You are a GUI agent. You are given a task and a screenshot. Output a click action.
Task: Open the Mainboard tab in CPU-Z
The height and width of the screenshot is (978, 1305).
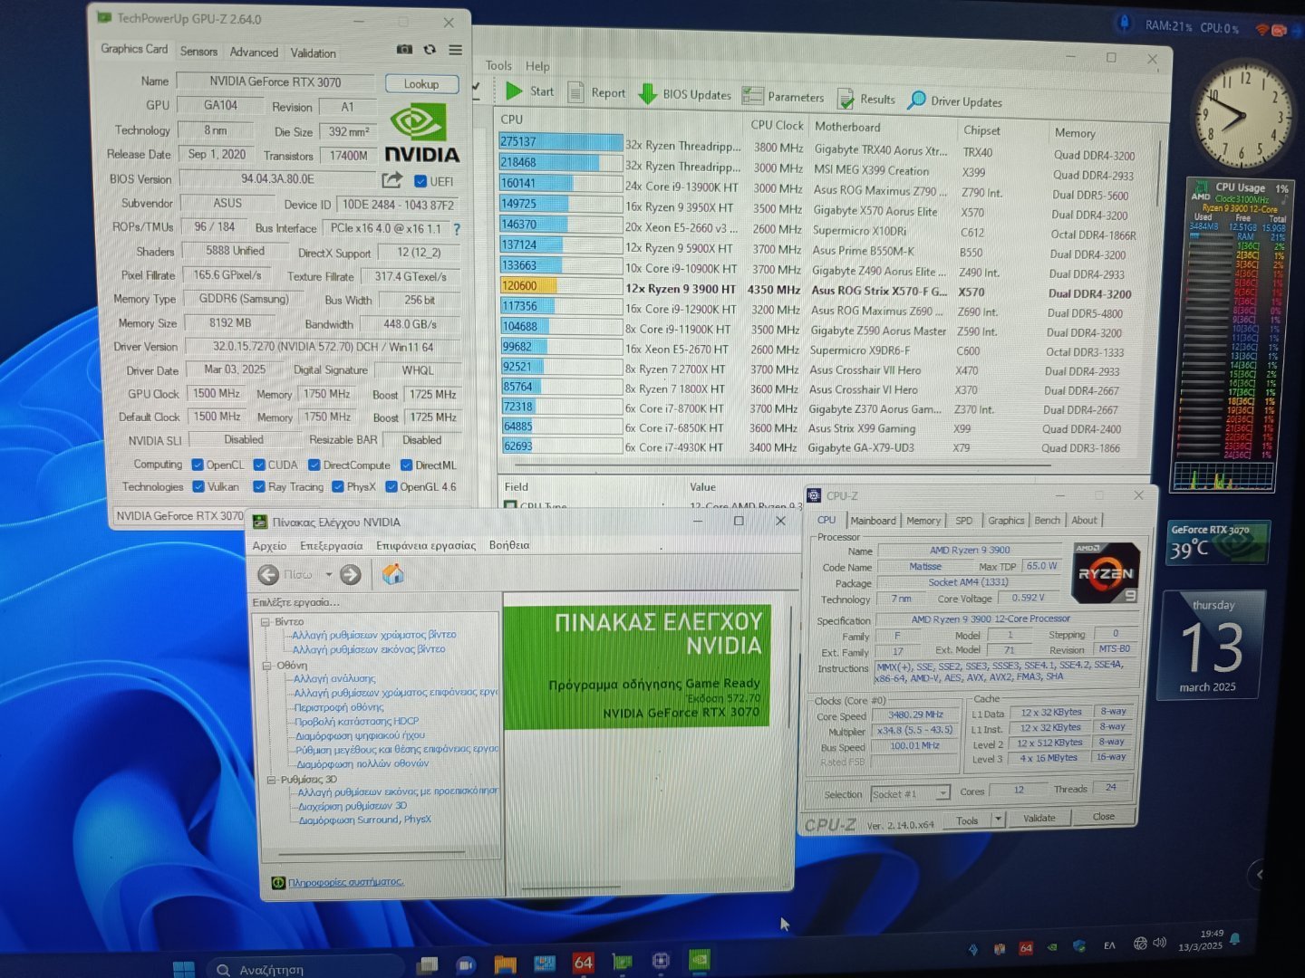[x=874, y=521]
